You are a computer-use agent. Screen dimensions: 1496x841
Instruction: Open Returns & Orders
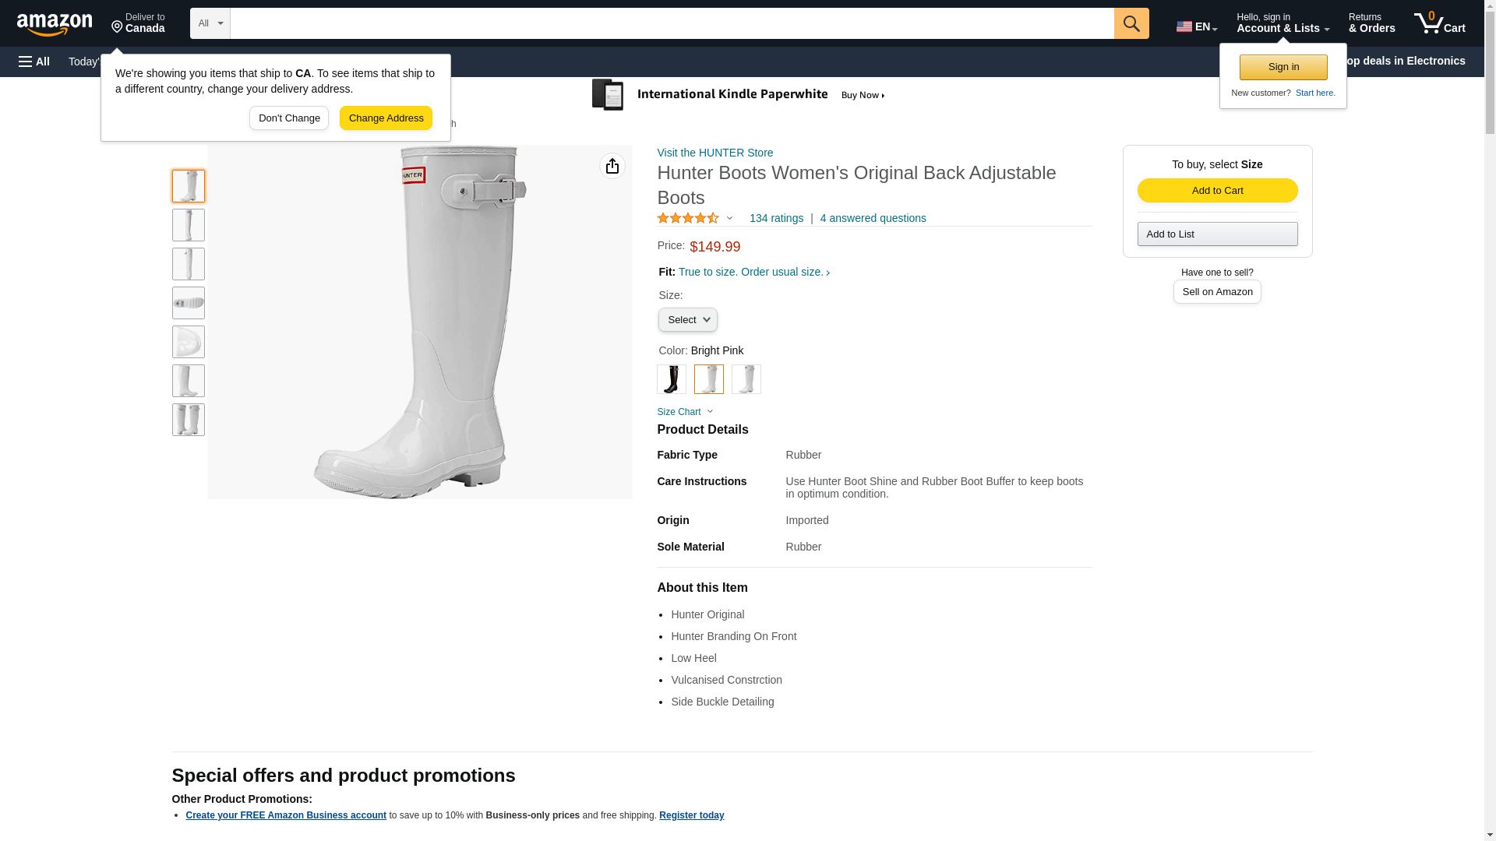pyautogui.click(x=1371, y=23)
